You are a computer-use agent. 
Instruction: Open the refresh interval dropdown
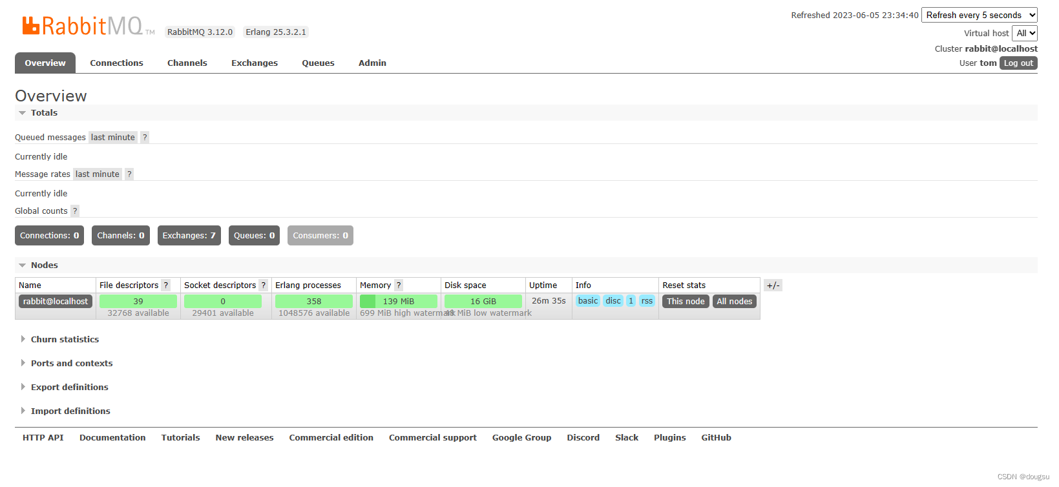coord(980,15)
